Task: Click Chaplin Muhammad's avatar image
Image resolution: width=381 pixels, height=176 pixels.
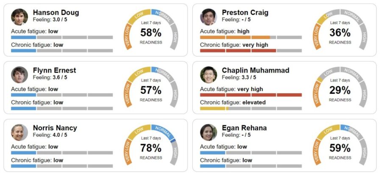Action: coord(209,74)
